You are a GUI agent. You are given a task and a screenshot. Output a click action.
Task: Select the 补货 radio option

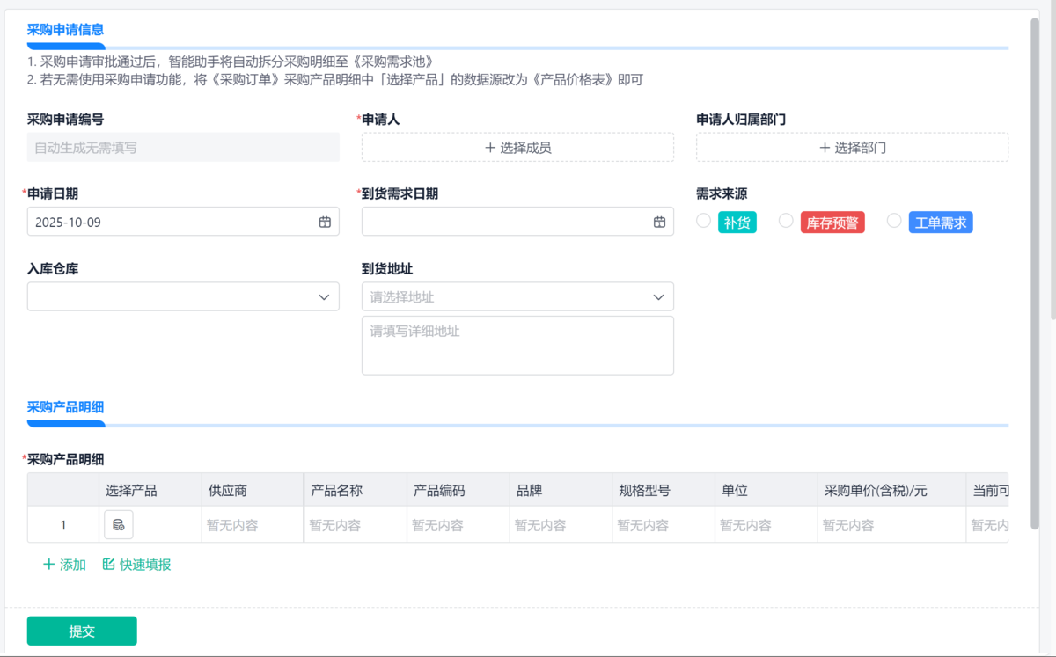tap(703, 221)
